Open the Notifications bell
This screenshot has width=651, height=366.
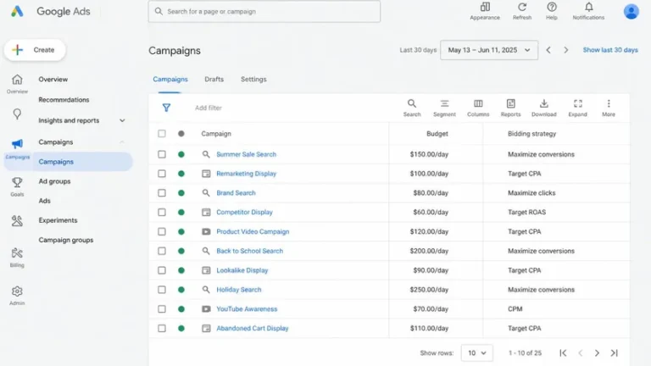[x=588, y=7]
